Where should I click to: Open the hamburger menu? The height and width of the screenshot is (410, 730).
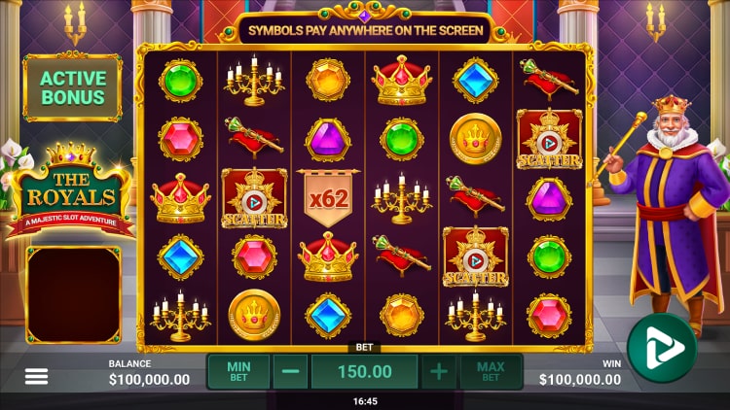[36, 376]
